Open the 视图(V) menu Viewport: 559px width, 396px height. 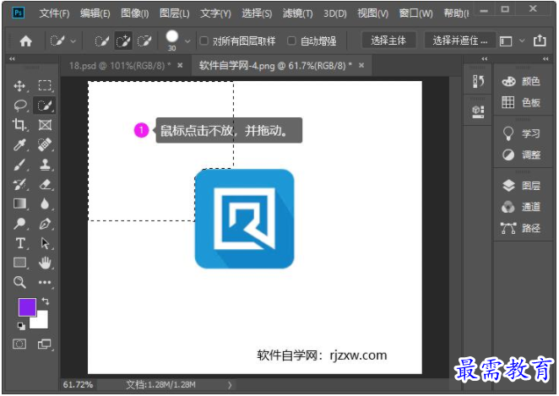click(x=373, y=14)
